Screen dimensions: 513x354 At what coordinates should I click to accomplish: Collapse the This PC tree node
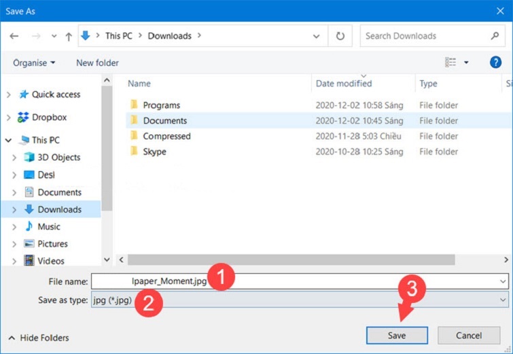point(8,140)
